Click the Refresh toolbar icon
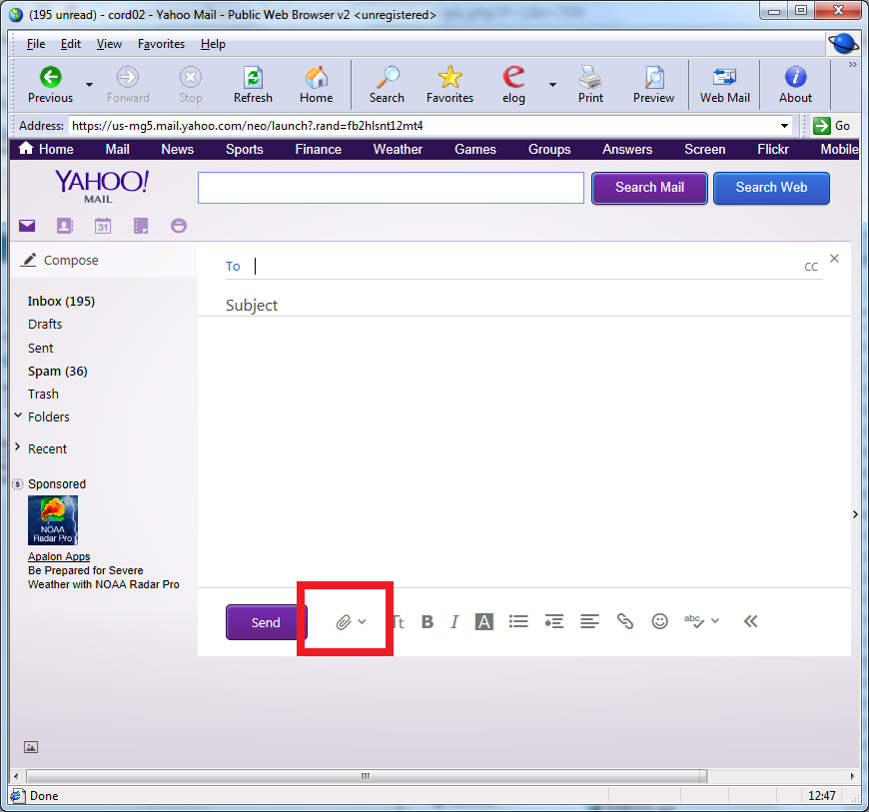This screenshot has height=812, width=869. (x=253, y=84)
